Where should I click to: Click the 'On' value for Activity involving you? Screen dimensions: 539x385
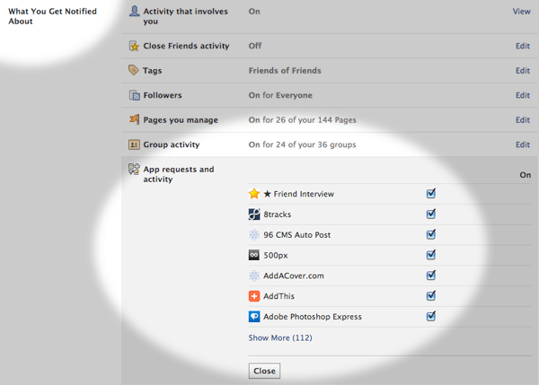(x=254, y=12)
